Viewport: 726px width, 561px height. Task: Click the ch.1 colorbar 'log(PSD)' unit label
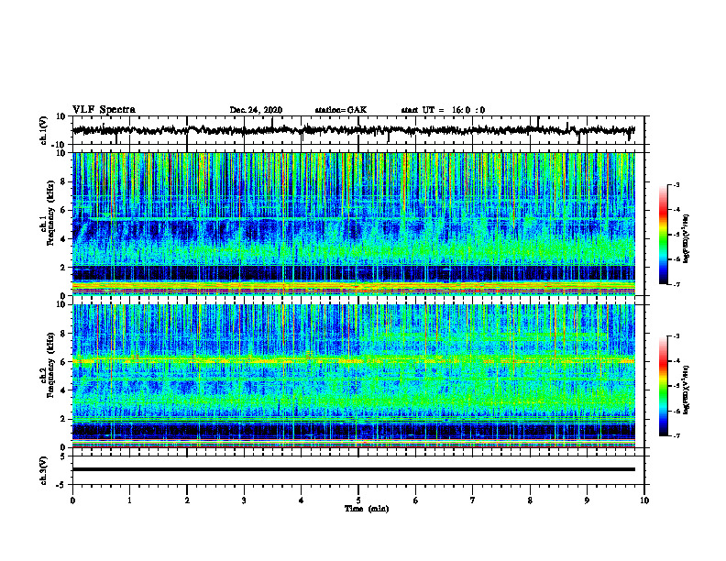coord(687,239)
